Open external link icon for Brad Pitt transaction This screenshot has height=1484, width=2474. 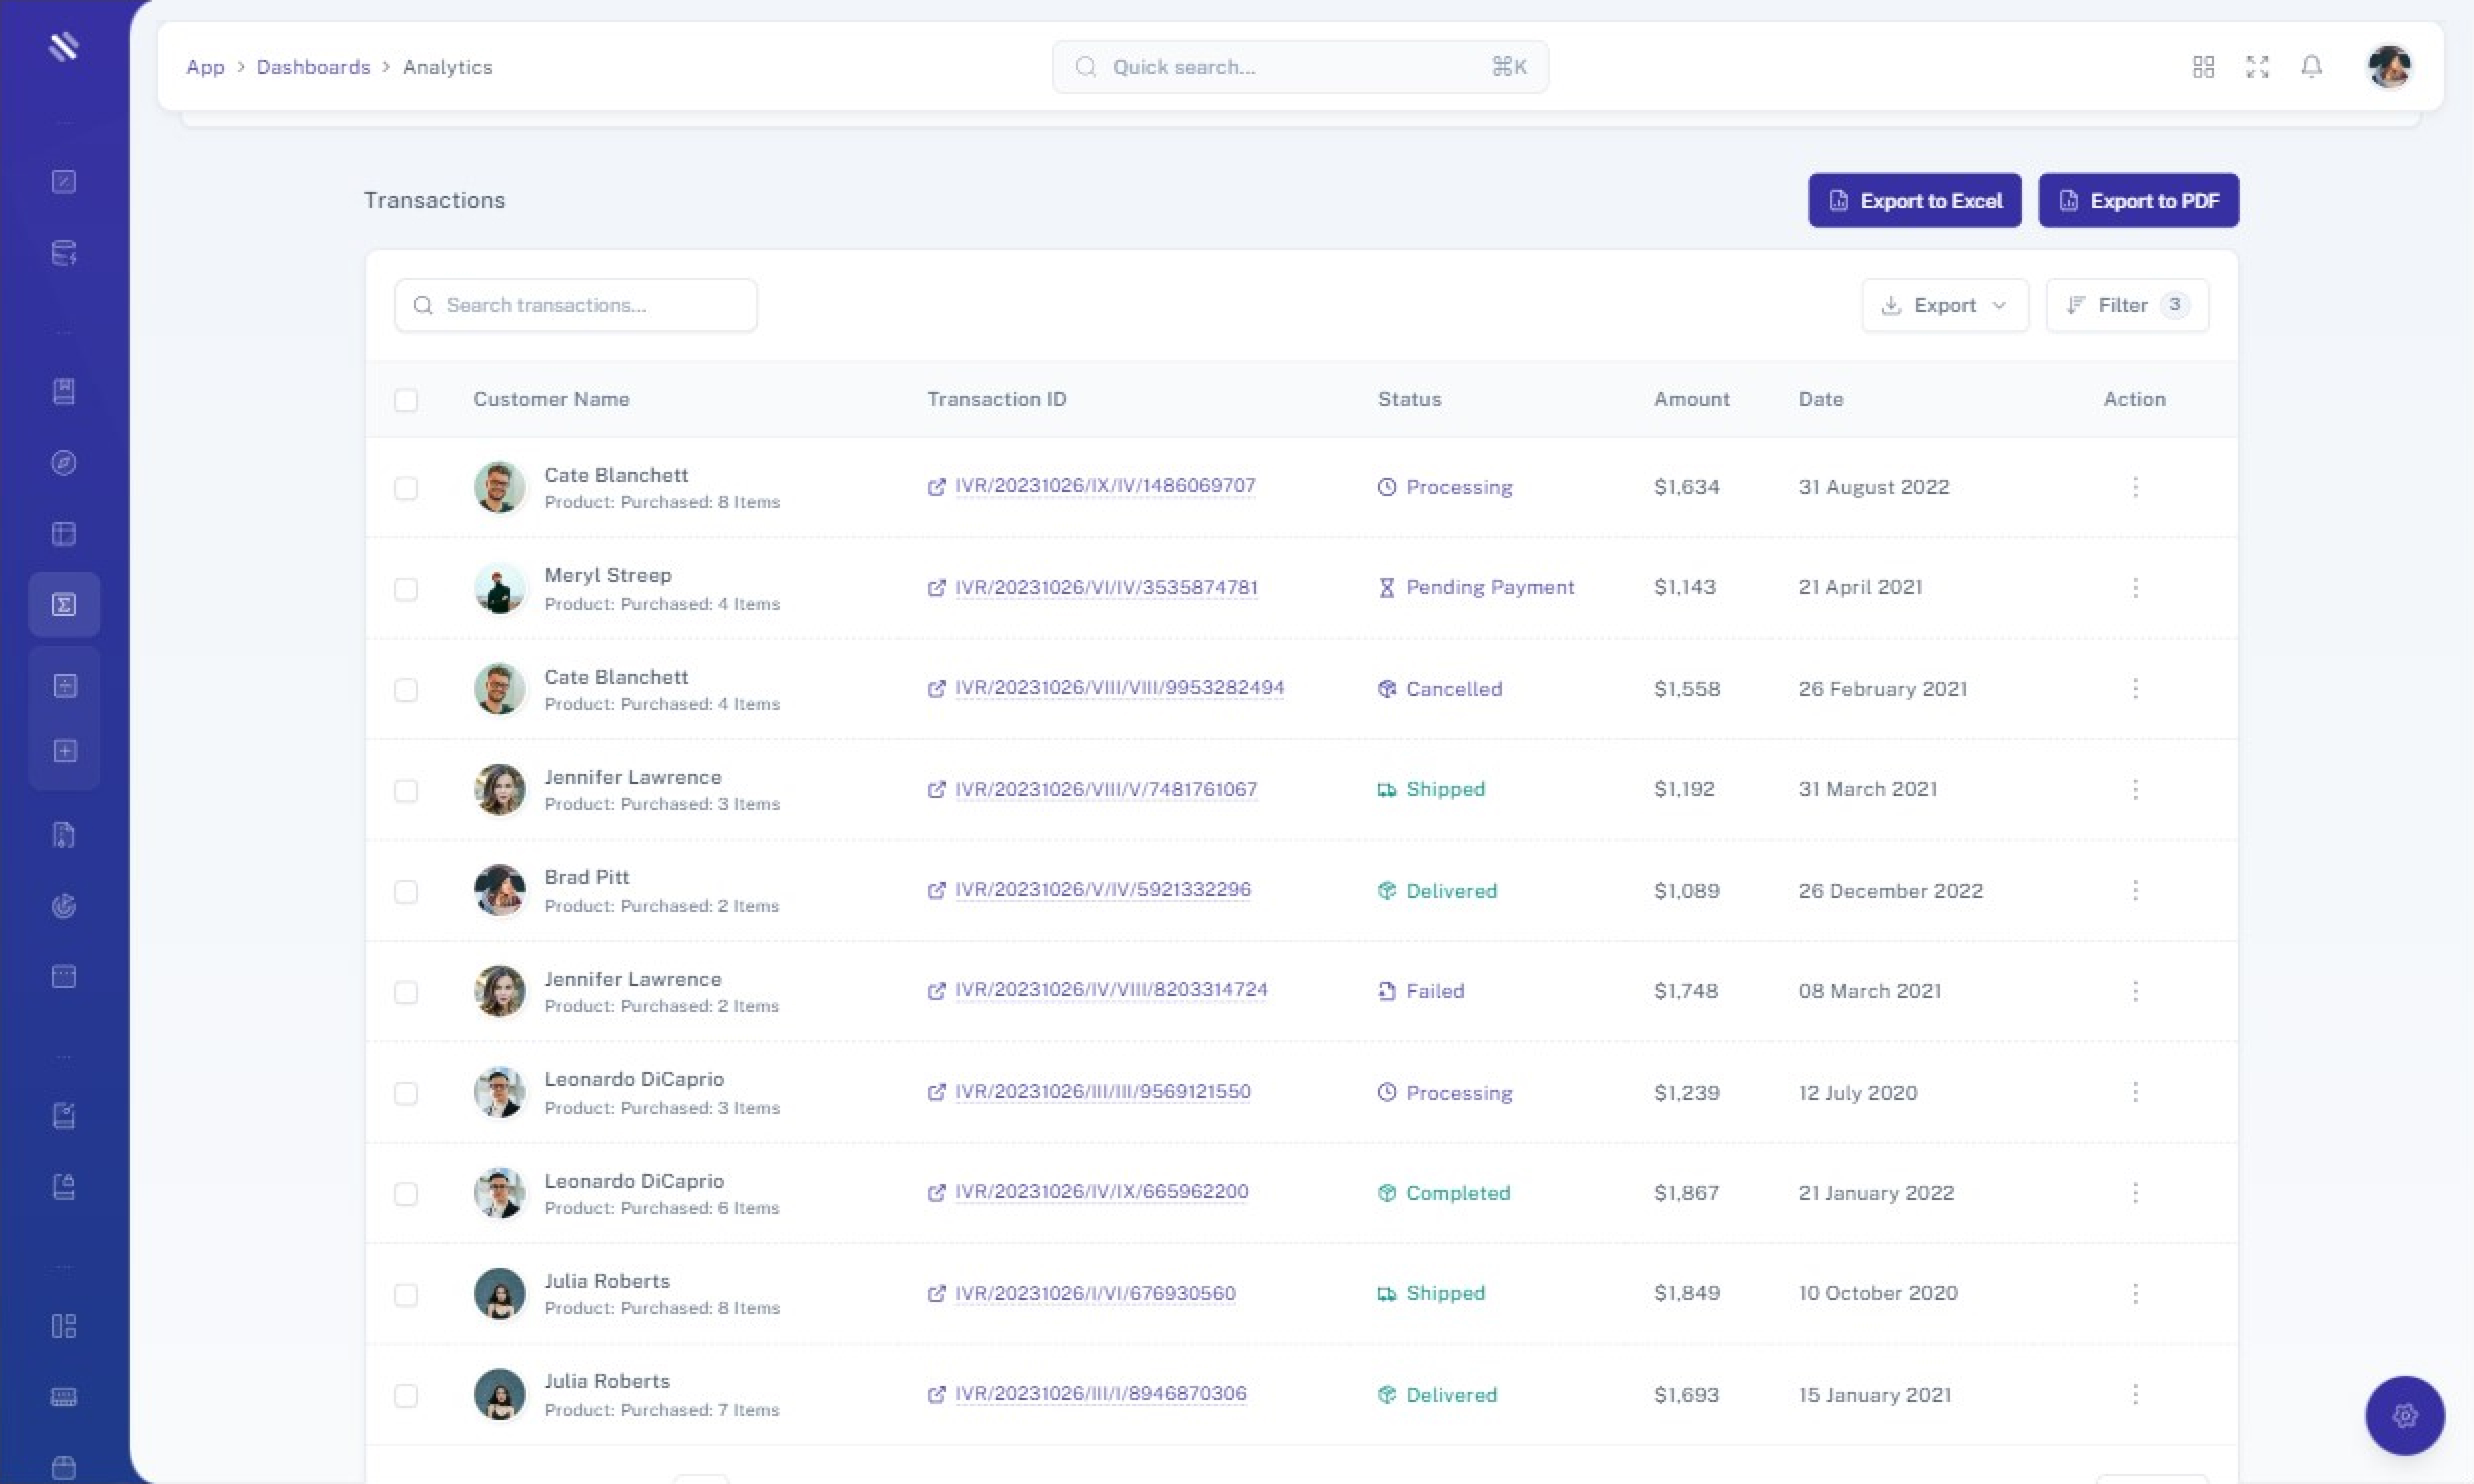(936, 890)
